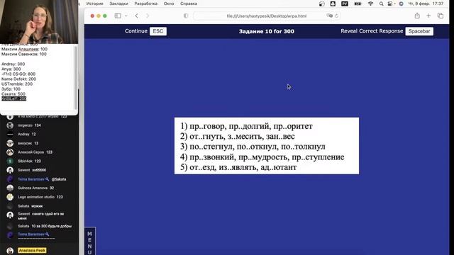Viewport: 454px width, 255px height.
Task: Open the Окно menu
Action: 169,4
